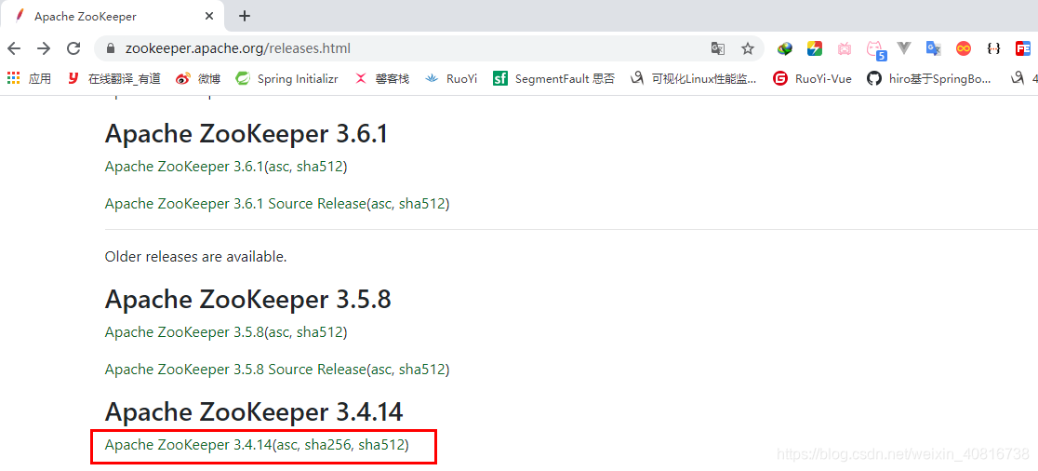Click the 'Apache ZooKeeper 3.6.1' heading

point(246,134)
